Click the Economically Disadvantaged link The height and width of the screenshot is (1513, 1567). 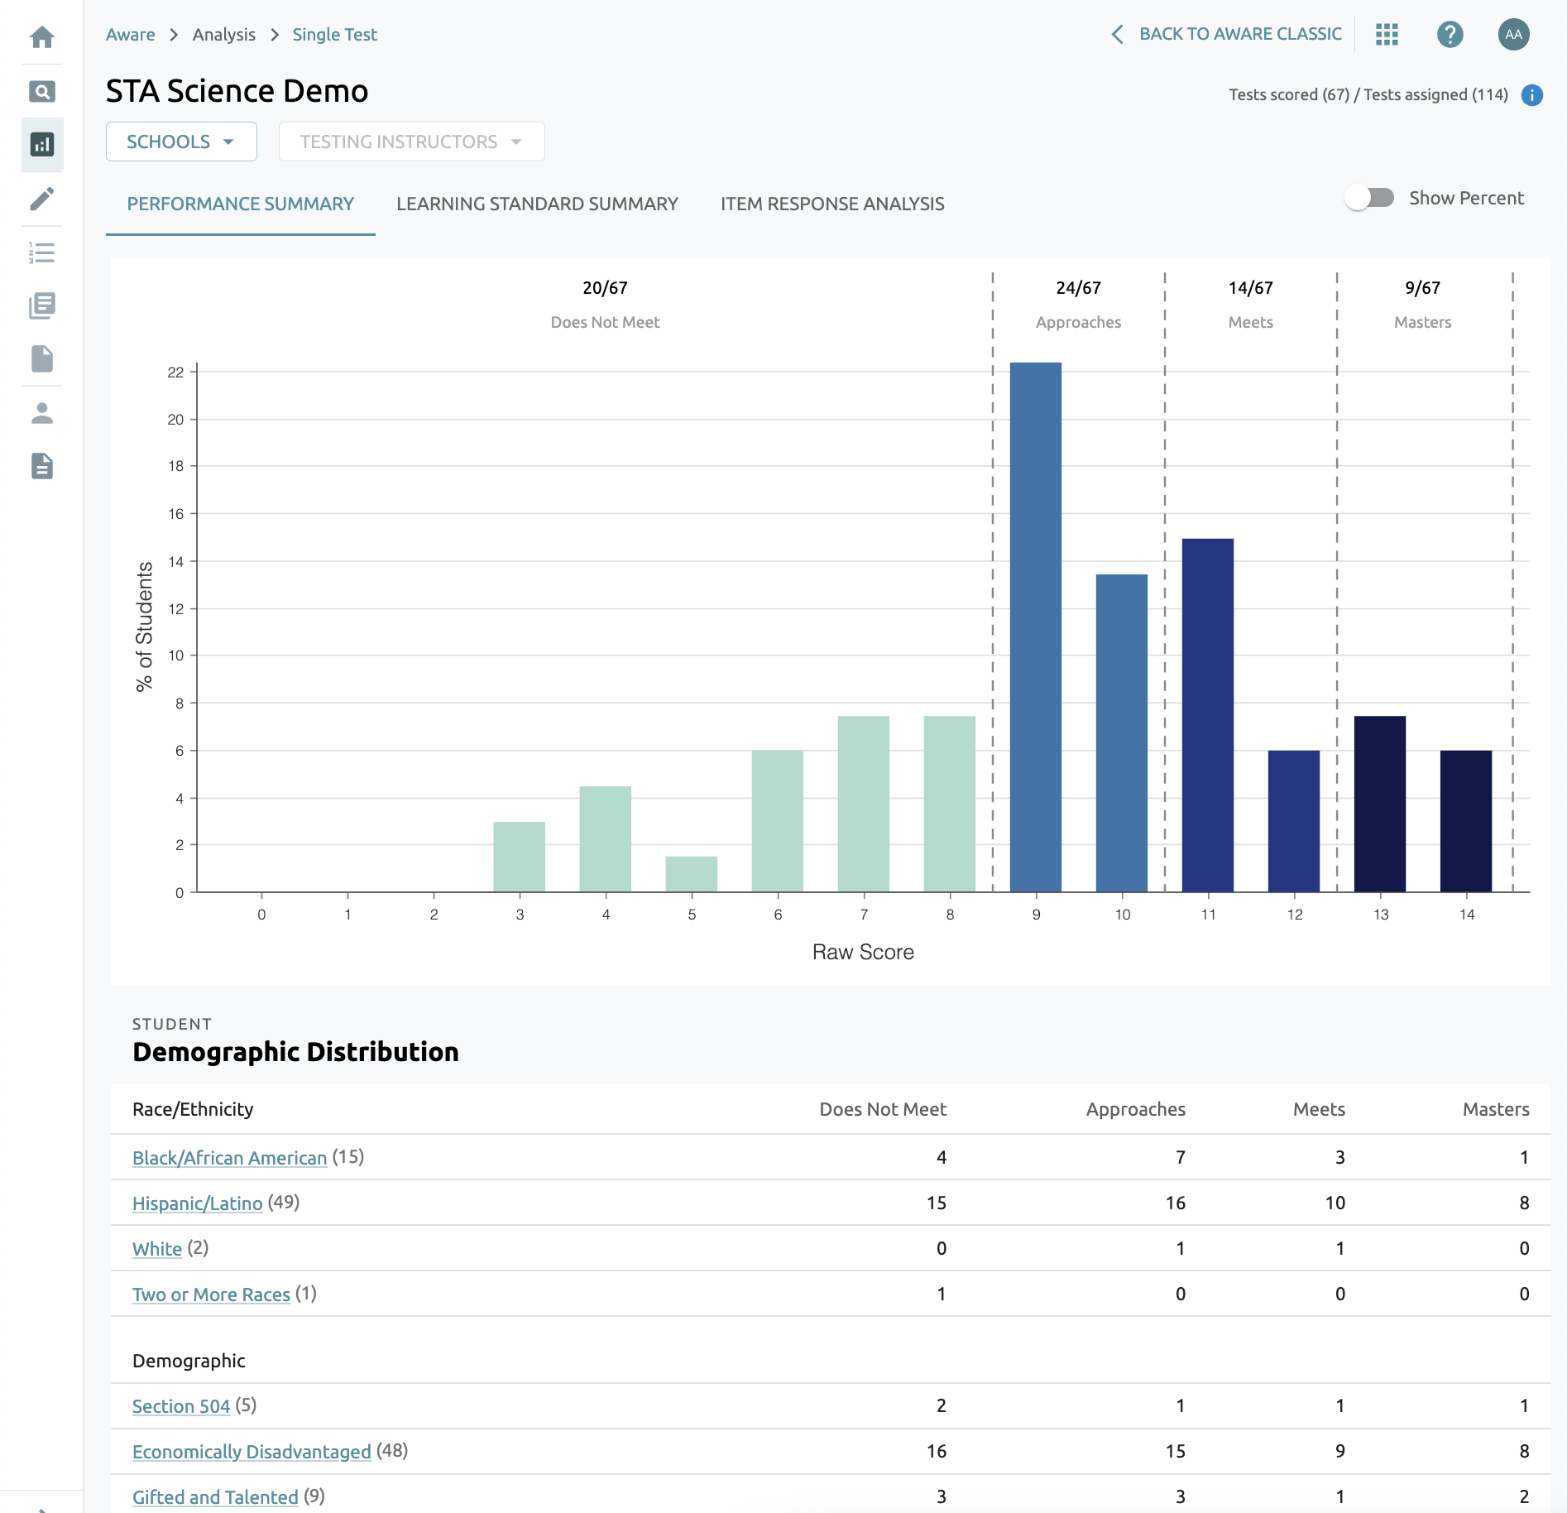252,1452
